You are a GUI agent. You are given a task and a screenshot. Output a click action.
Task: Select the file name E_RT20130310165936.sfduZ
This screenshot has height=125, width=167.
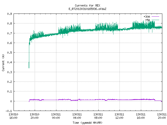pyautogui.click(x=87, y=9)
